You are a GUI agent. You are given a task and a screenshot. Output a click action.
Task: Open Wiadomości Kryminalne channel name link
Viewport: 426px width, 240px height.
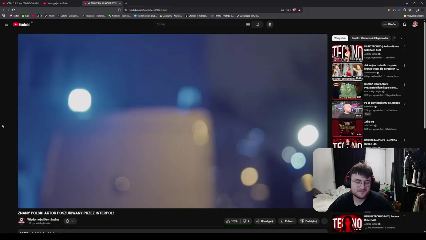(43, 219)
